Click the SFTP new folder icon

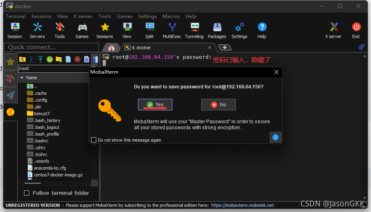(x=59, y=59)
